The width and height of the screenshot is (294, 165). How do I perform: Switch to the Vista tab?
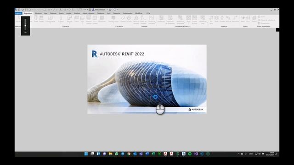109,13
